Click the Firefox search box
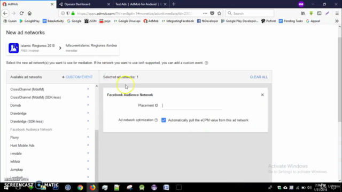The width and height of the screenshot is (342, 192). [250, 13]
